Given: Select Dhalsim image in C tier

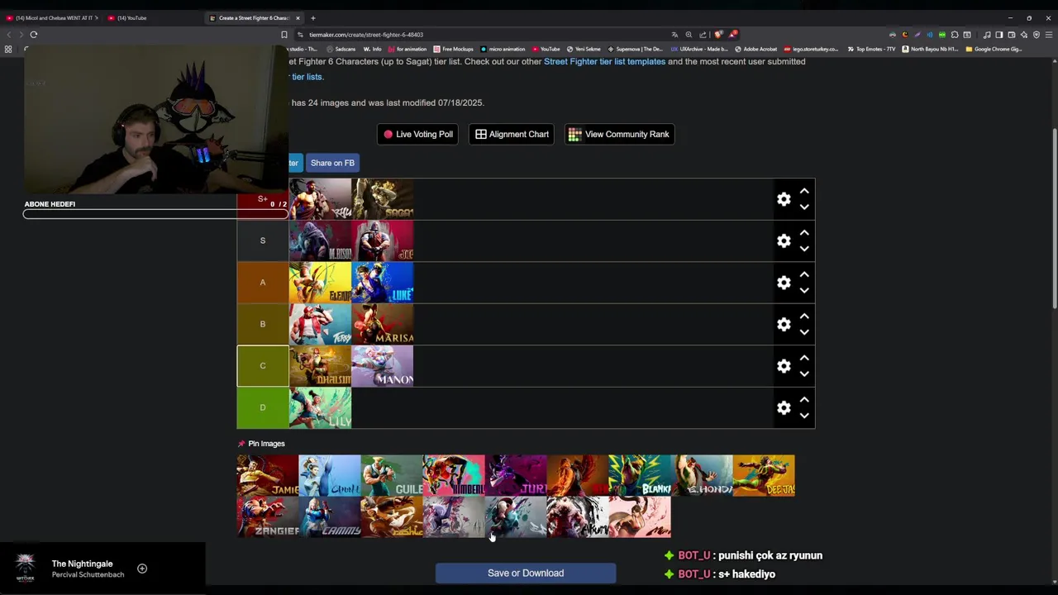Looking at the screenshot, I should [320, 366].
